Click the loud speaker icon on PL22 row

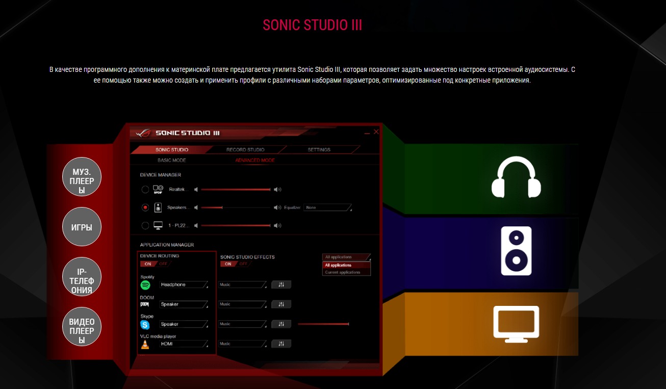pos(277,225)
